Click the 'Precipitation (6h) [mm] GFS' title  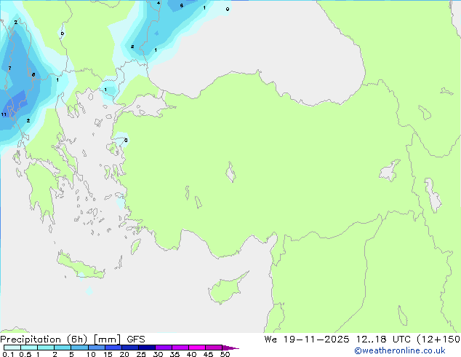pos(73,340)
